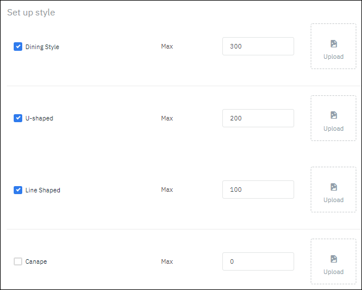Click the upload image icon for Dining Style
Image resolution: width=362 pixels, height=290 pixels.
333,43
